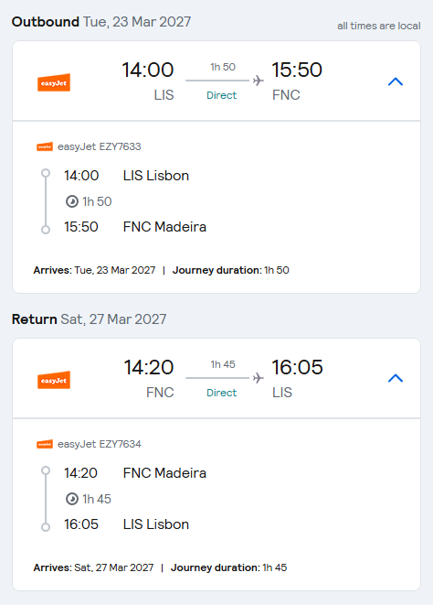Collapse the outbound flight details chevron
The height and width of the screenshot is (605, 433).
[396, 81]
